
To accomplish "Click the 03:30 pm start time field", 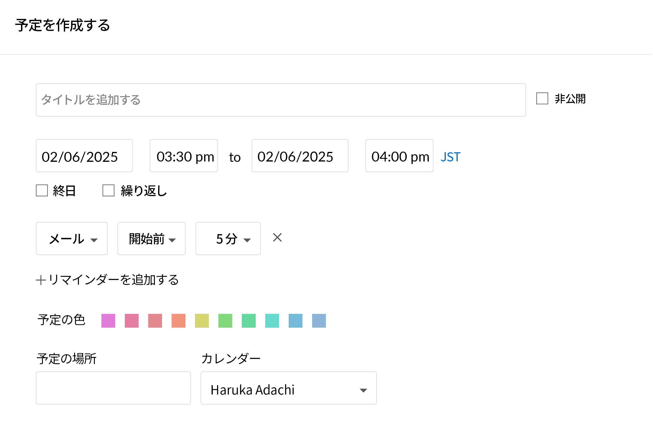I will pyautogui.click(x=184, y=156).
